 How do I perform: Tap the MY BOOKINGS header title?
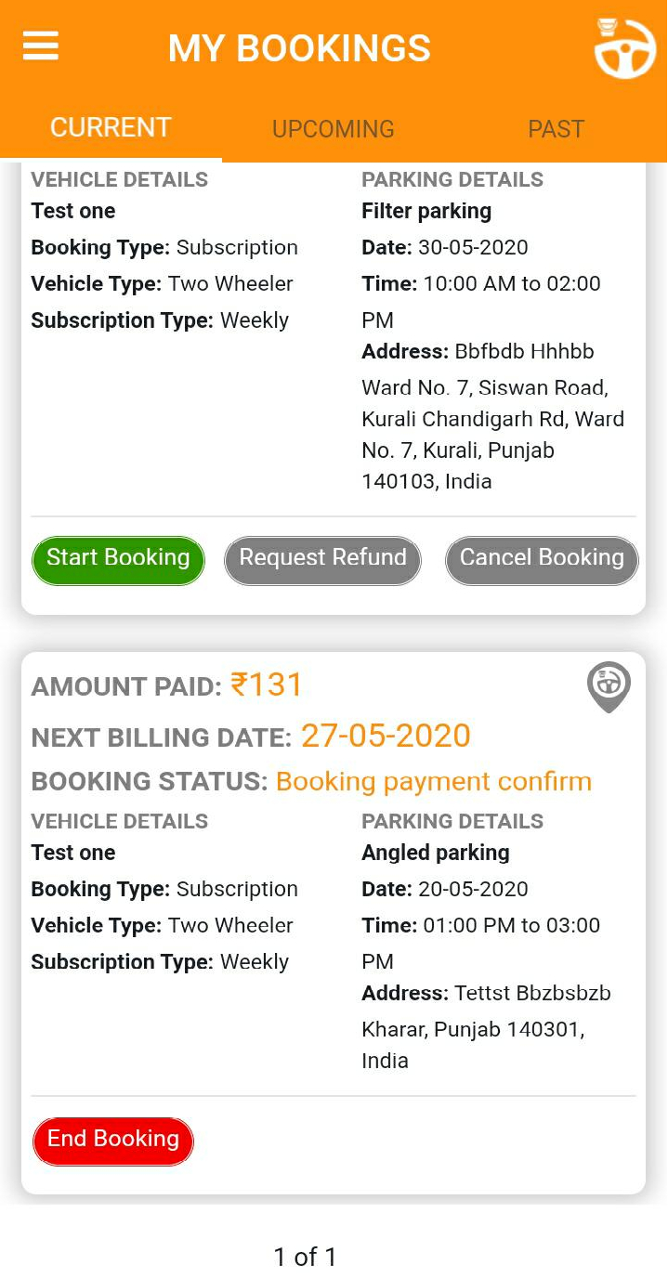299,48
